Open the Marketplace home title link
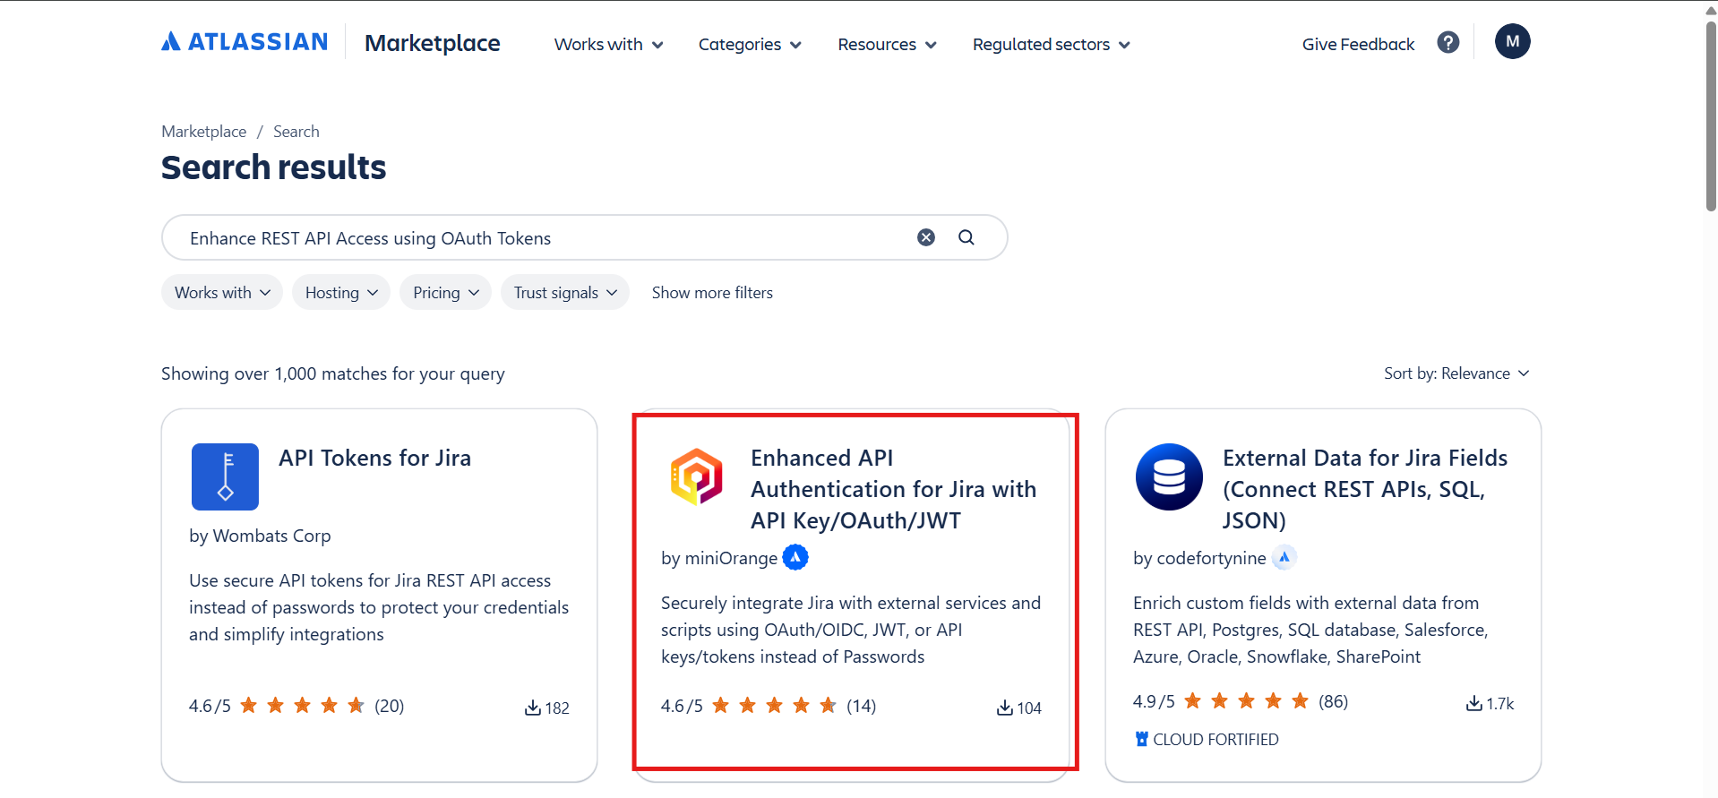The height and width of the screenshot is (798, 1718). [x=433, y=43]
